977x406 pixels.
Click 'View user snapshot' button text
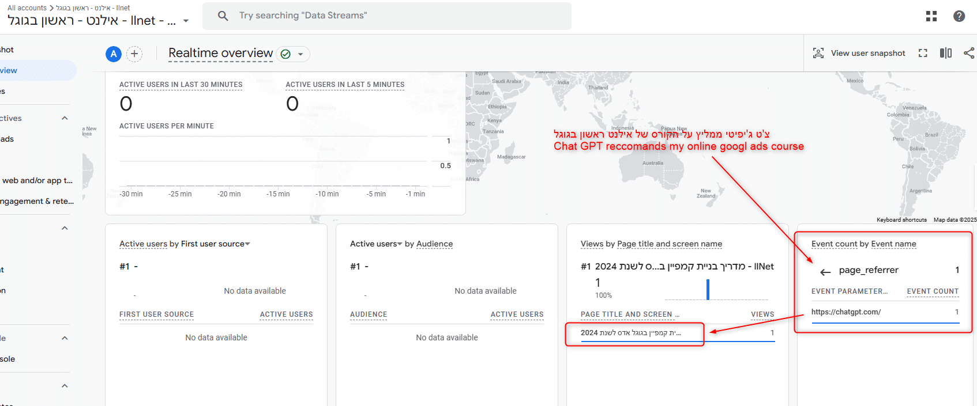(868, 53)
